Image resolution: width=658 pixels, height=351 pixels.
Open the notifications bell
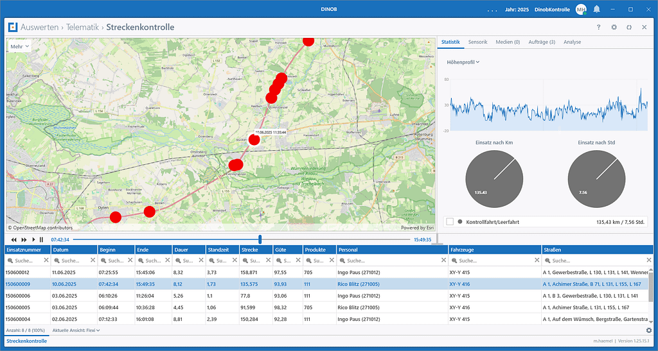click(596, 10)
